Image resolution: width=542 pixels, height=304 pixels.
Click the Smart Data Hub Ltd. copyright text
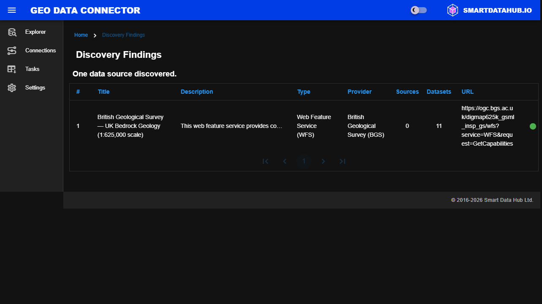(x=492, y=200)
